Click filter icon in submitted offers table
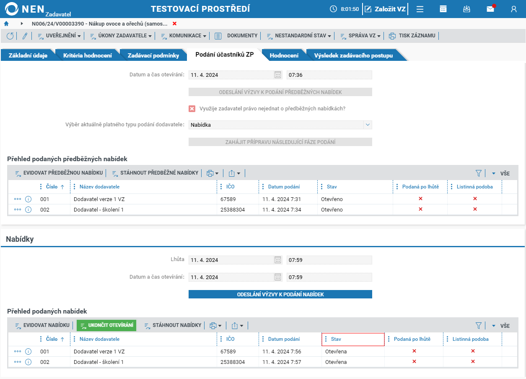Viewport: 526px width, 379px height. tap(479, 325)
